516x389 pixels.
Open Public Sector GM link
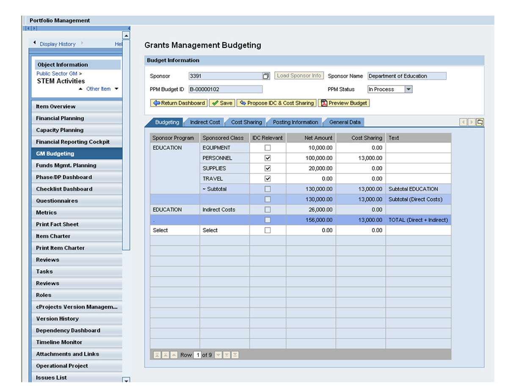(x=57, y=74)
